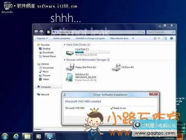Collapse Devices with Removable Storage group

[x=65, y=60]
